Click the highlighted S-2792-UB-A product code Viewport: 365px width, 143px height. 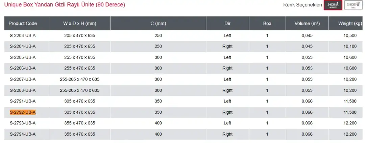[23, 112]
